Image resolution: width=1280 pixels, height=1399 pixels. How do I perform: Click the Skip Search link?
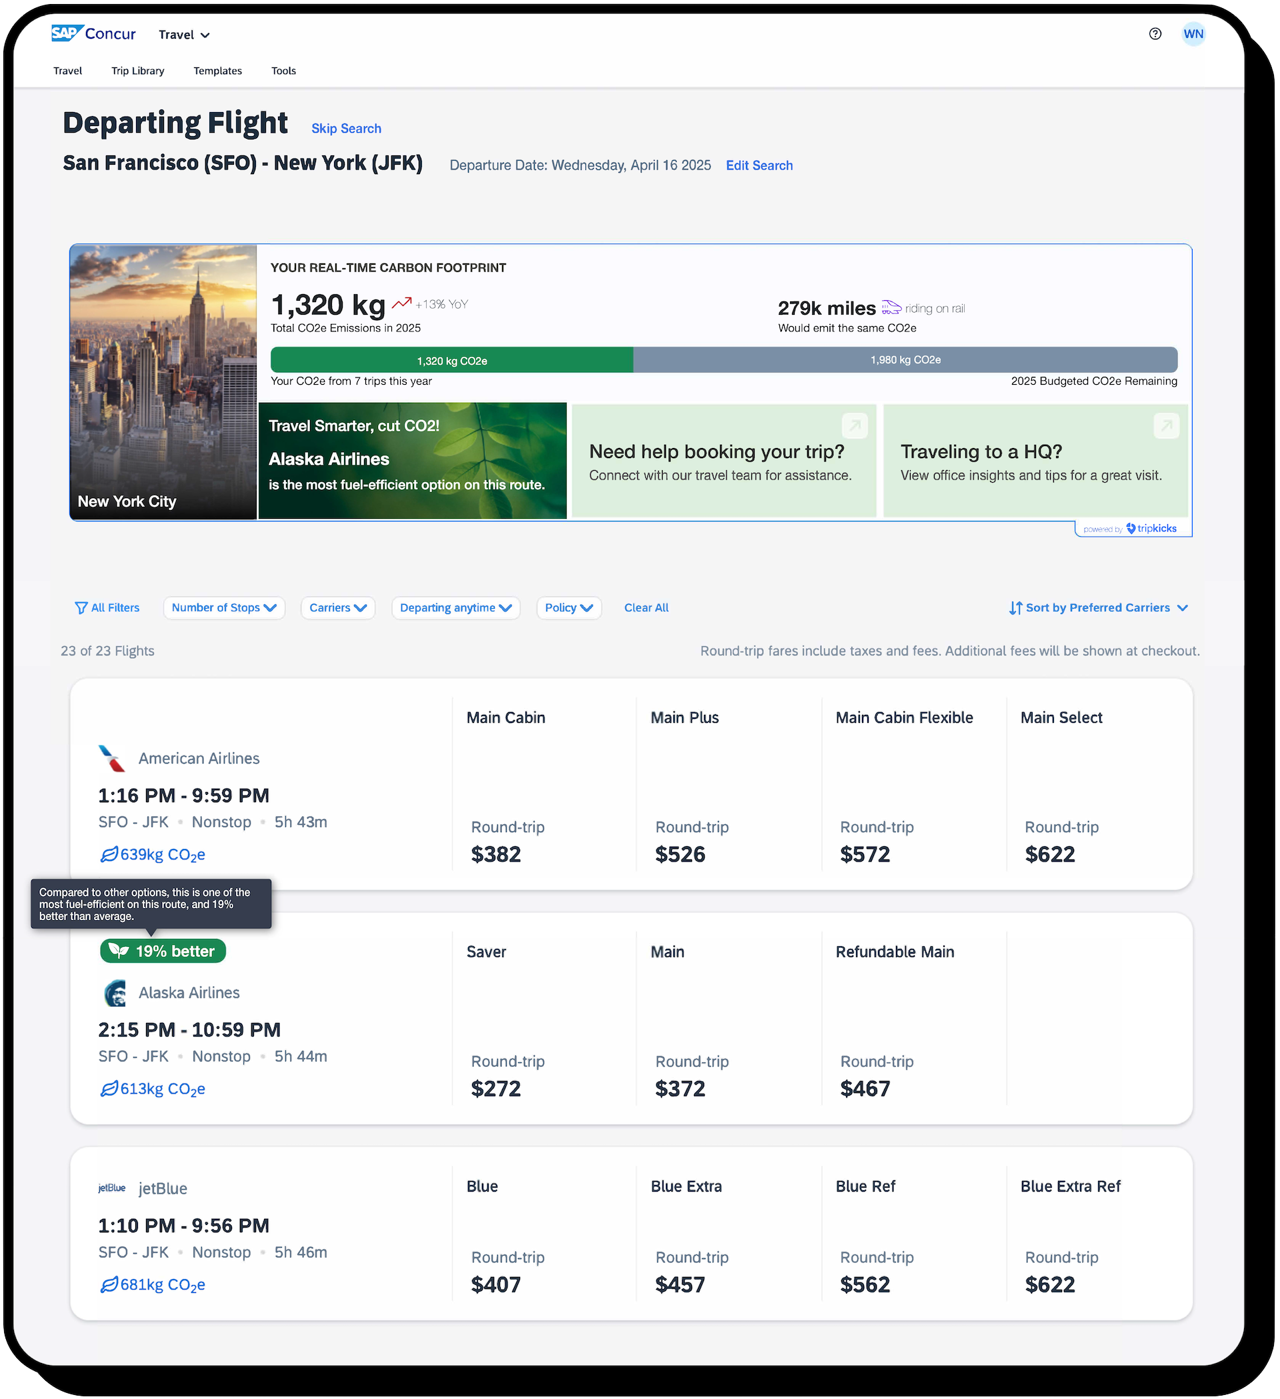(x=346, y=129)
